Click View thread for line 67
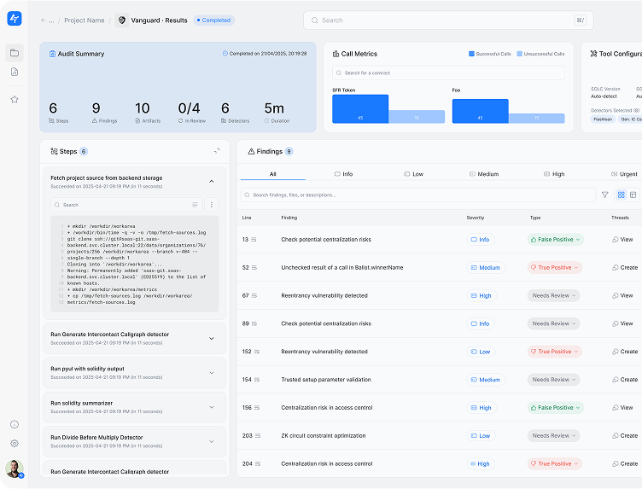 [x=622, y=295]
